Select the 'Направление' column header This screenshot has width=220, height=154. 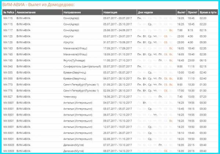pyautogui.click(x=73, y=12)
